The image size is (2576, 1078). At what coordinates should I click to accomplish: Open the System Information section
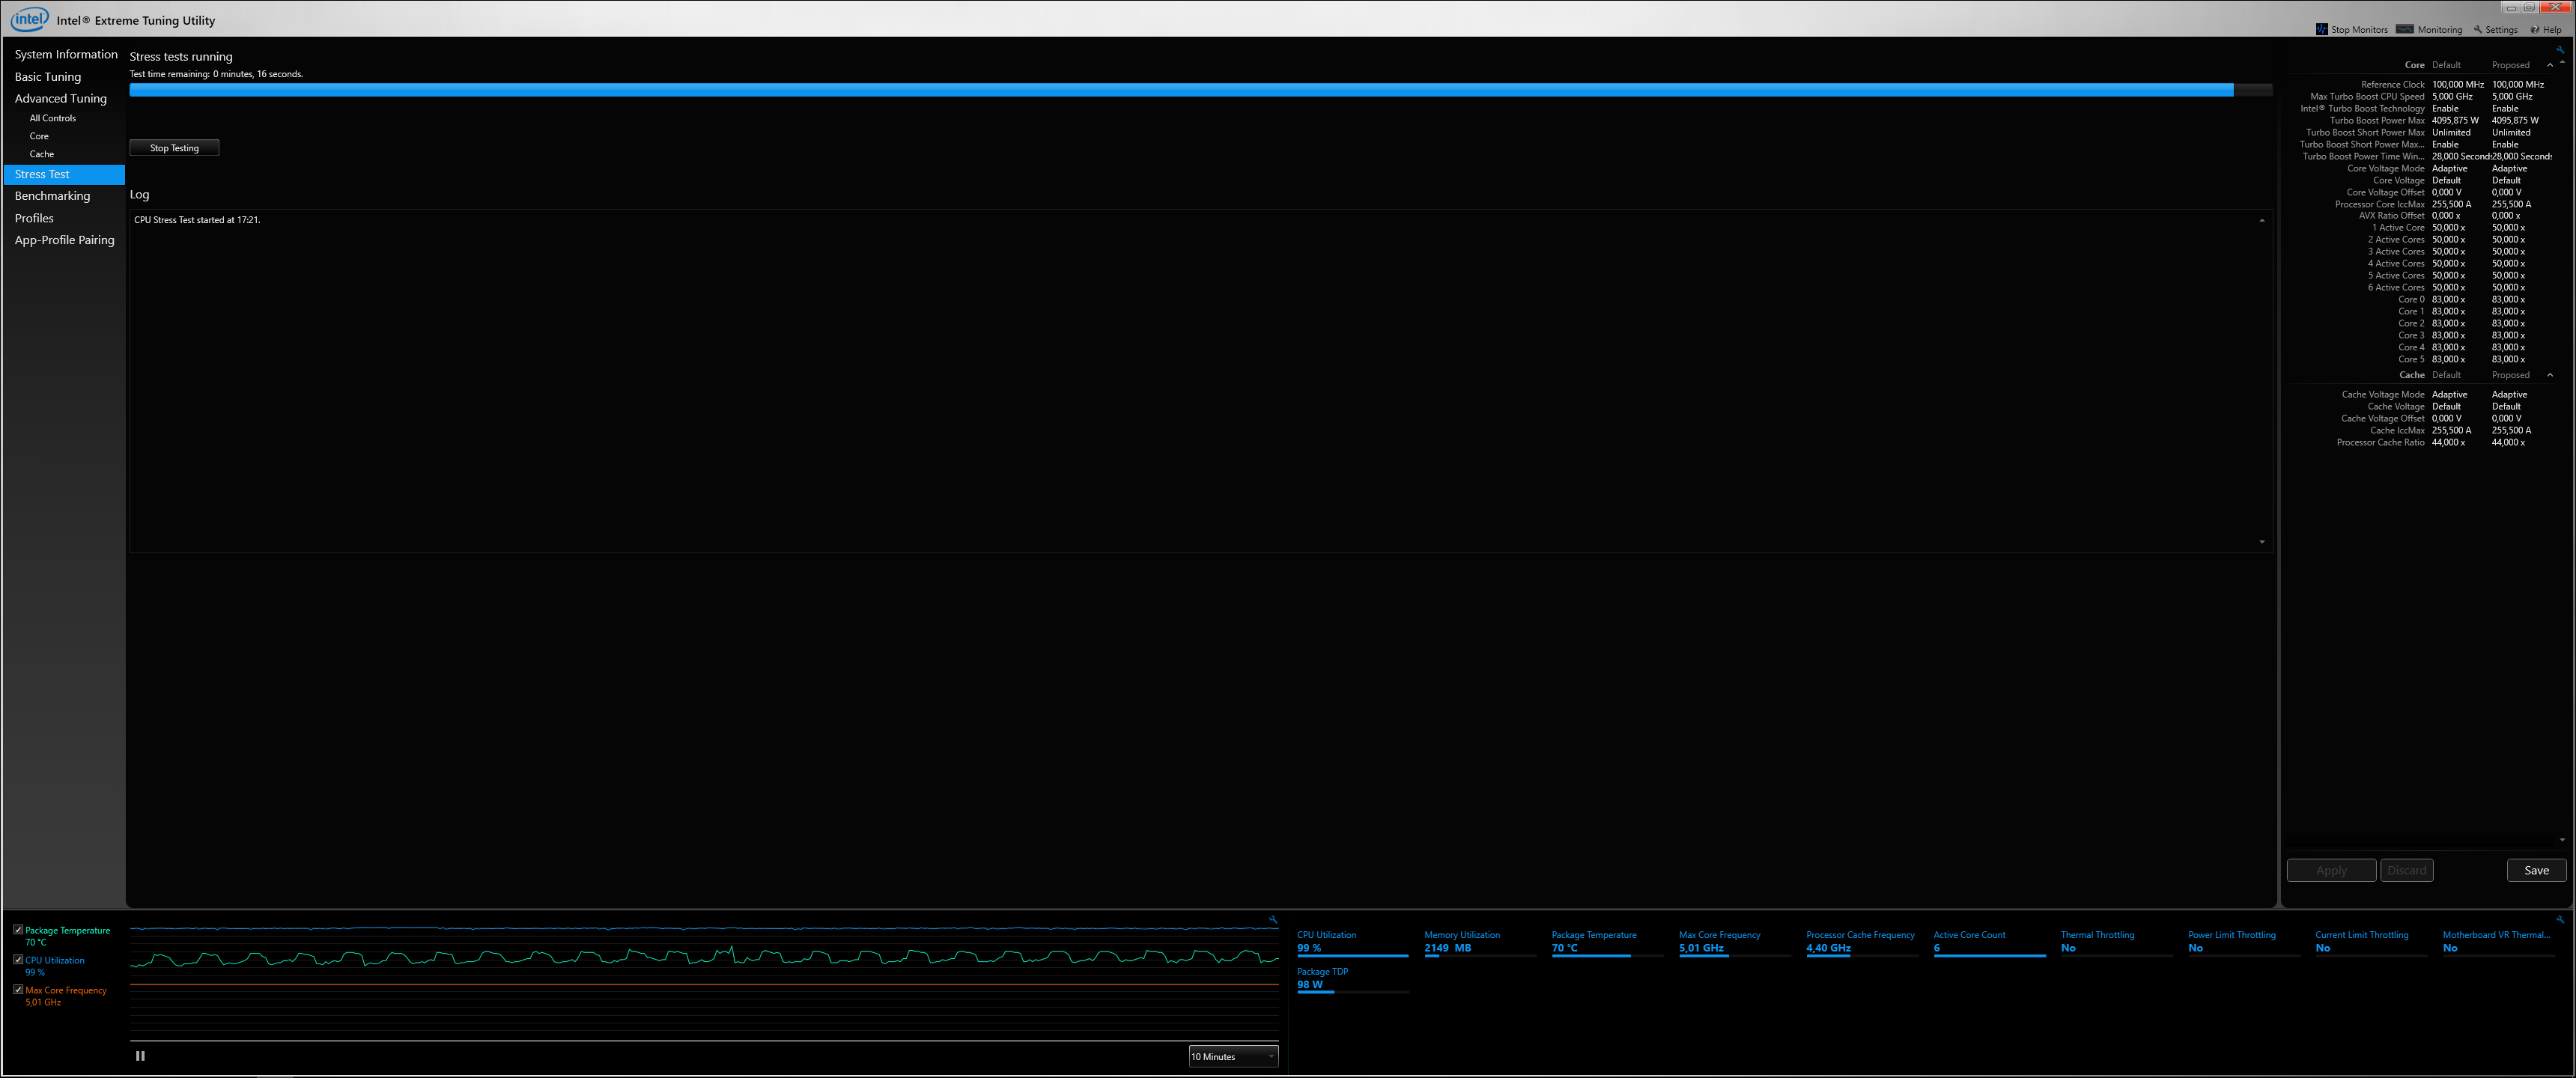point(66,54)
